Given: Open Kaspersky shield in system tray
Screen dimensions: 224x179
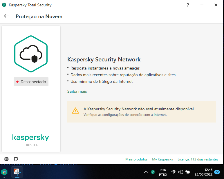Looking at the screenshot, I should (153, 172).
